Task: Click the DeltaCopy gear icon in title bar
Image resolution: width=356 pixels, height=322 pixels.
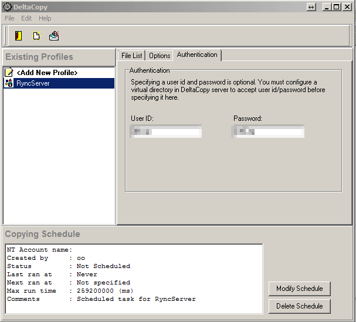Action: click(8, 7)
